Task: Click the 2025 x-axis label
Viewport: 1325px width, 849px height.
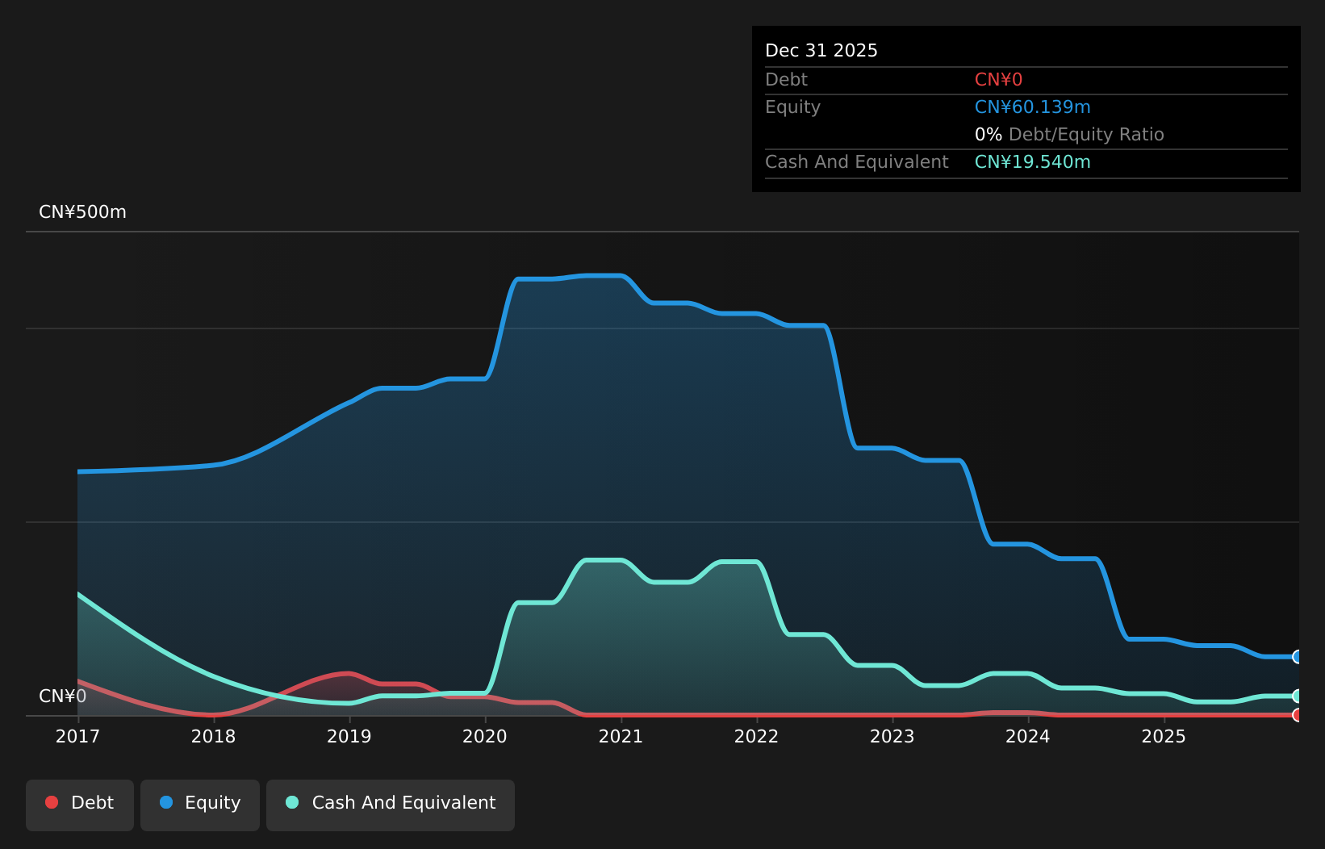Action: click(x=1164, y=737)
